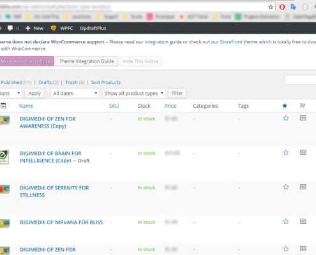Click the Hide This Notice button

[x=140, y=61]
